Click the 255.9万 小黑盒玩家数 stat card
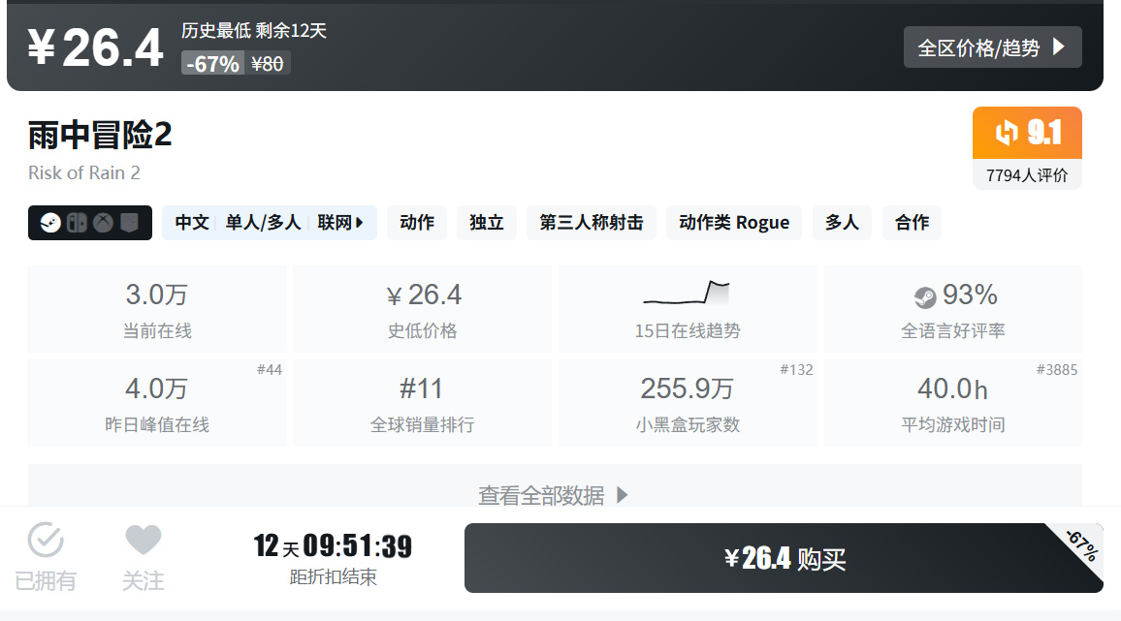Viewport: 1121px width, 621px height. click(688, 403)
